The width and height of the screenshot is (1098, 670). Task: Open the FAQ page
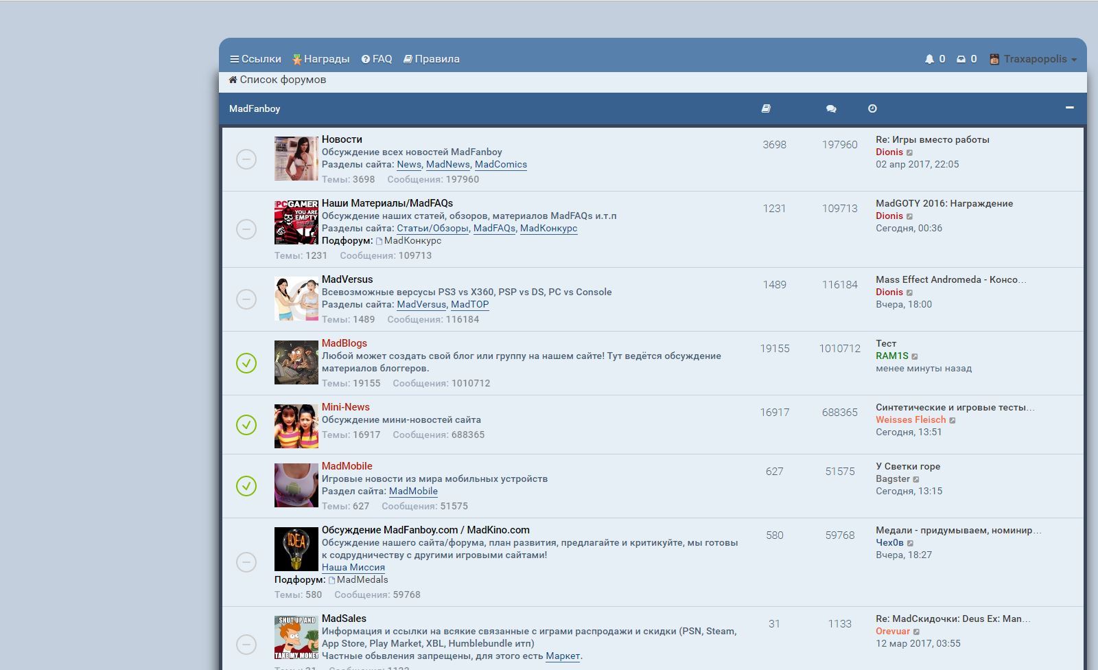[377, 59]
